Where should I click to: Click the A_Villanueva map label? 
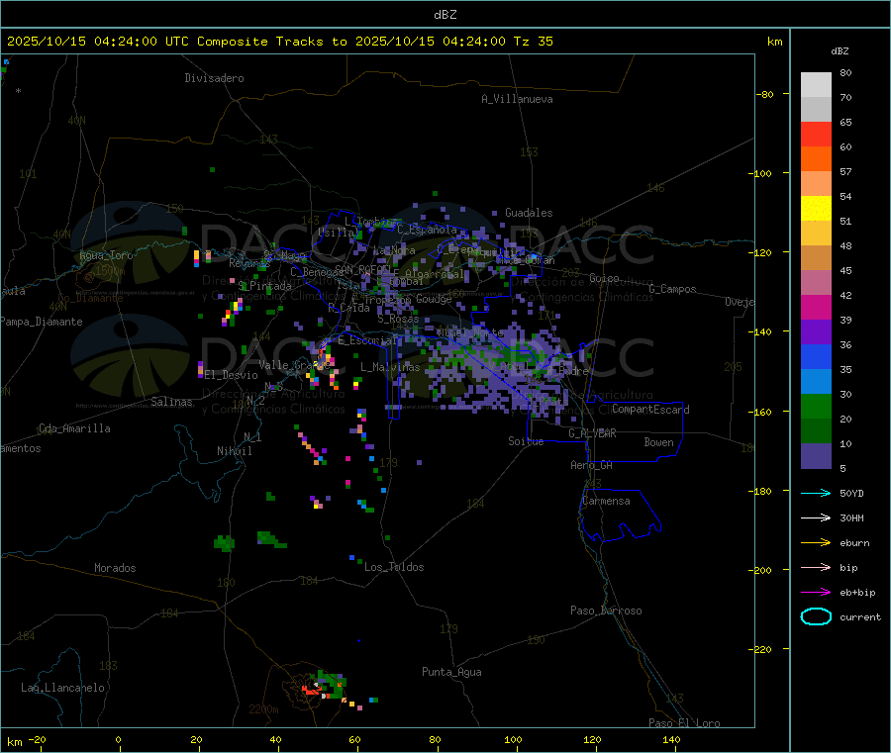[517, 99]
